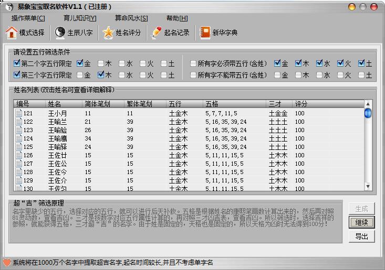Viewport: 385px width, 270px height.
Task: Open the 算命风水 menu
Action: pos(131,18)
